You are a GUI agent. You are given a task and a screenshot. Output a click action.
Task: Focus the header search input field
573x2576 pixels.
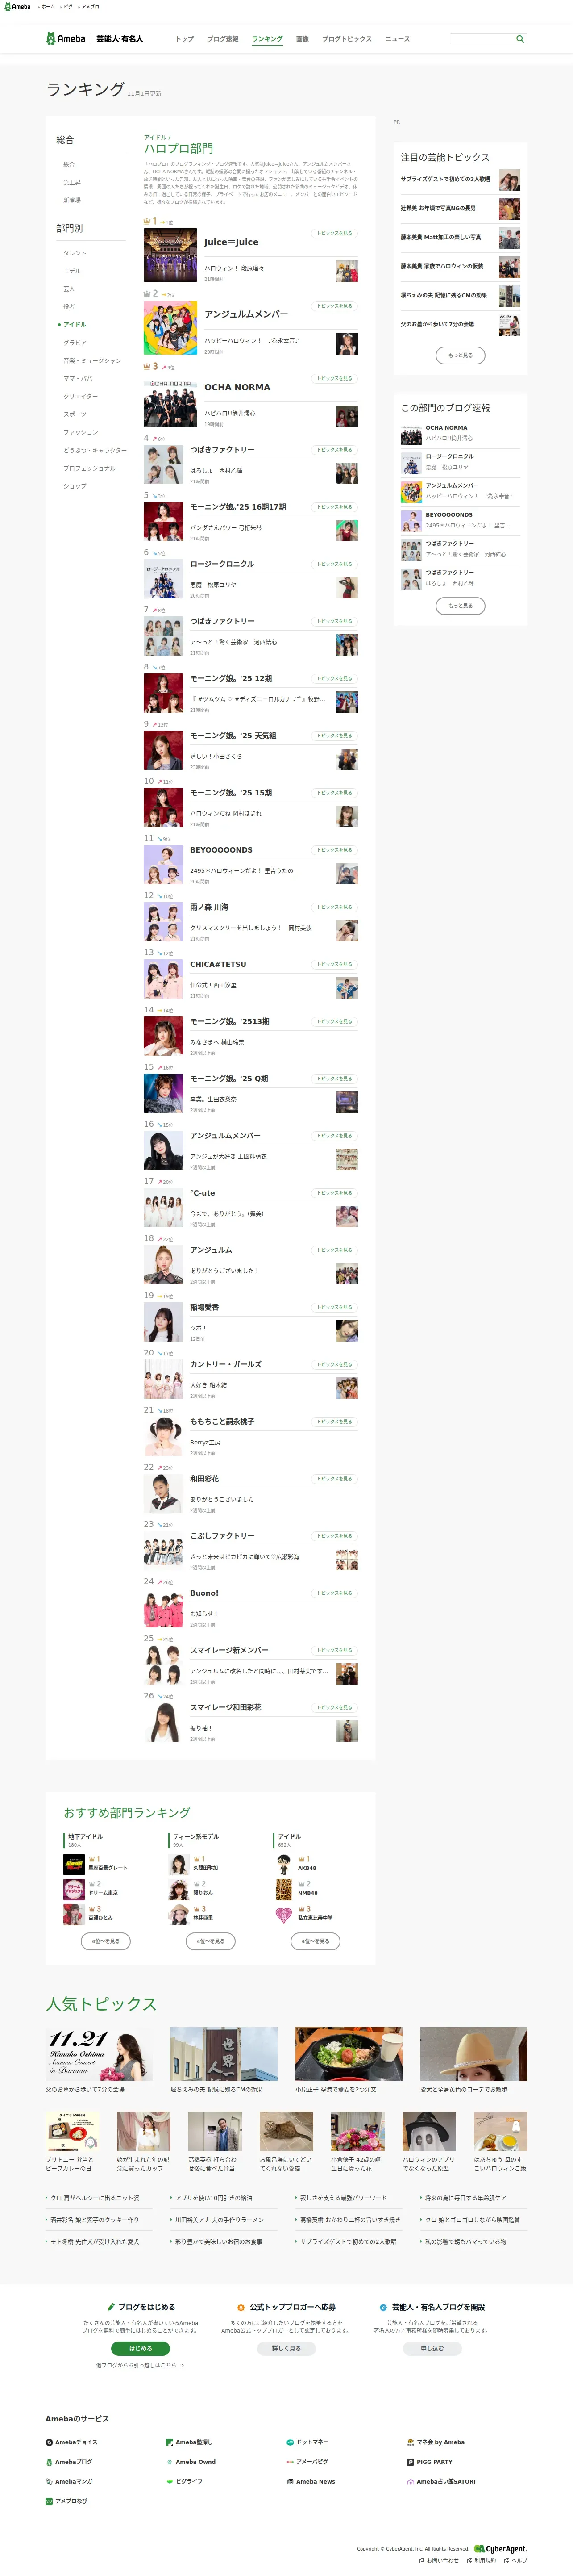pos(481,39)
